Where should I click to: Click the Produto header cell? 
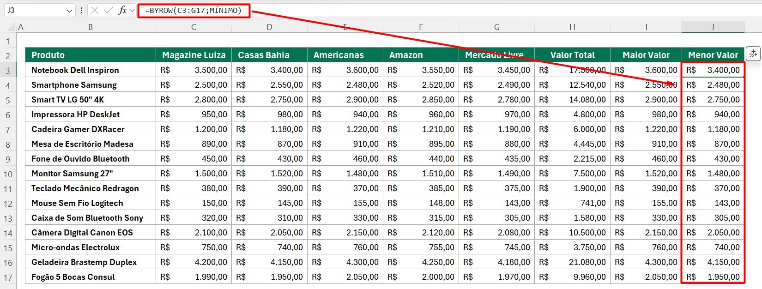pos(91,55)
